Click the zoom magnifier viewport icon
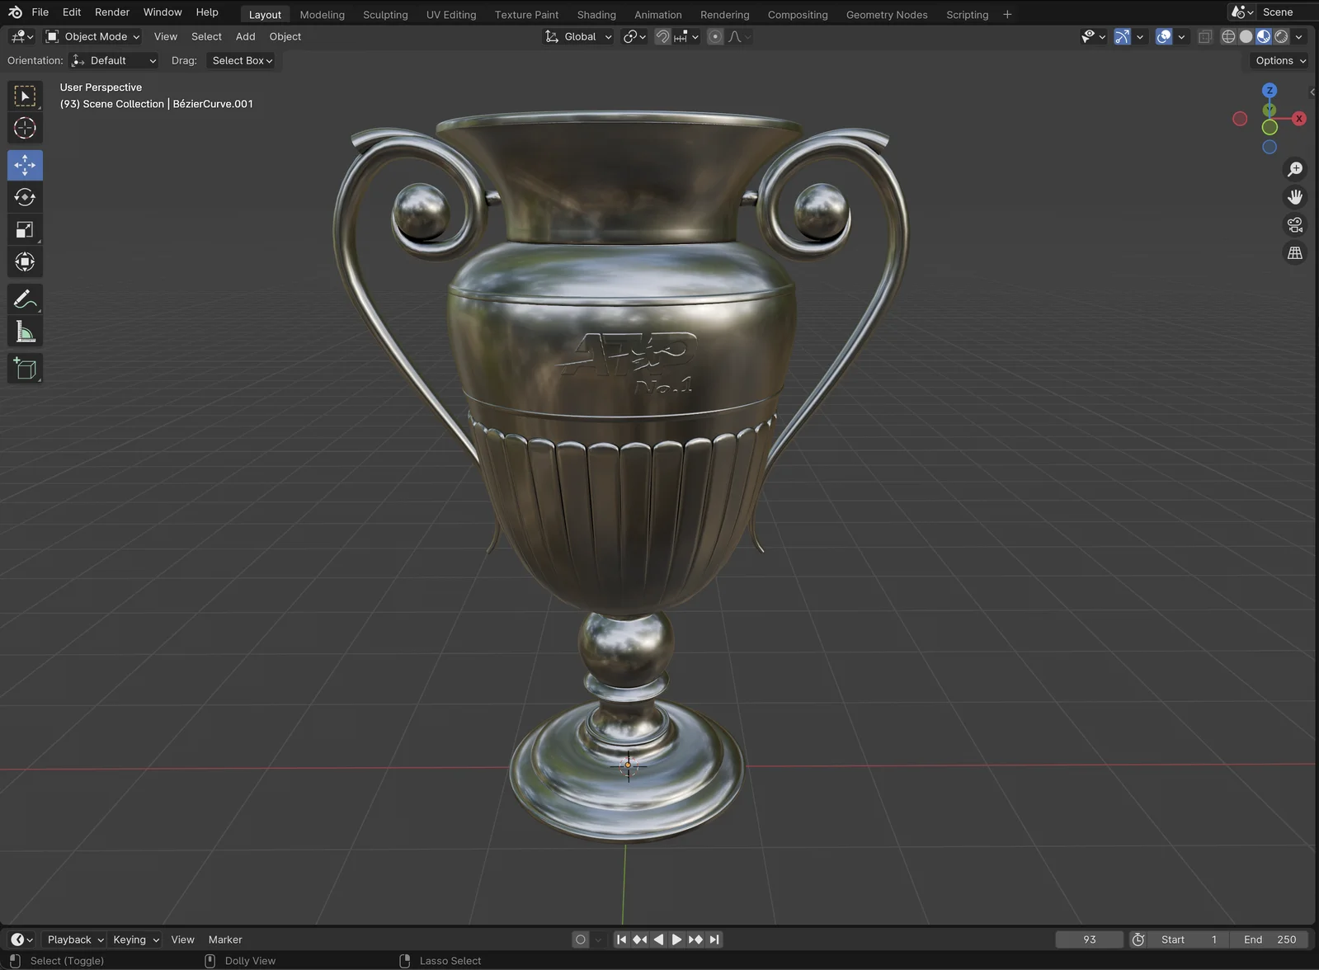Viewport: 1319px width, 970px height. 1295,169
